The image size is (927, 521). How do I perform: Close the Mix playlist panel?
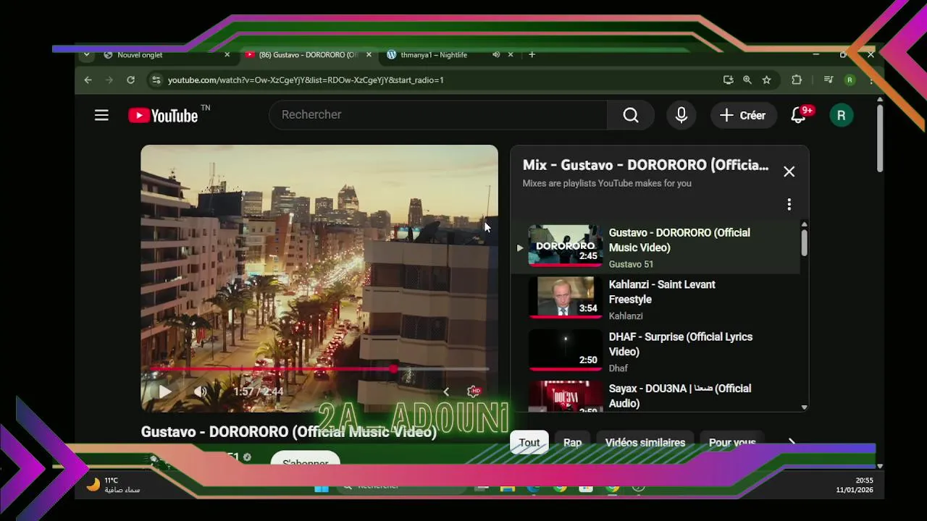(789, 171)
